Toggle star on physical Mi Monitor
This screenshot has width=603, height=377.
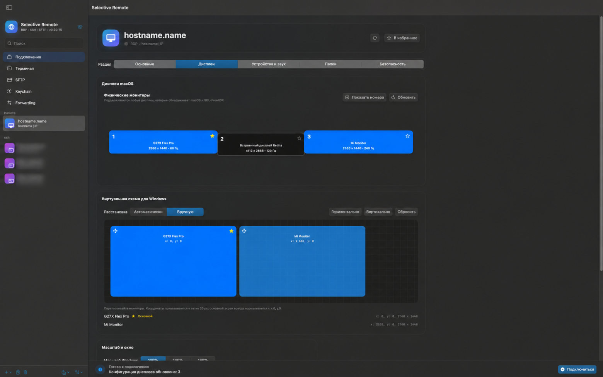pyautogui.click(x=407, y=136)
